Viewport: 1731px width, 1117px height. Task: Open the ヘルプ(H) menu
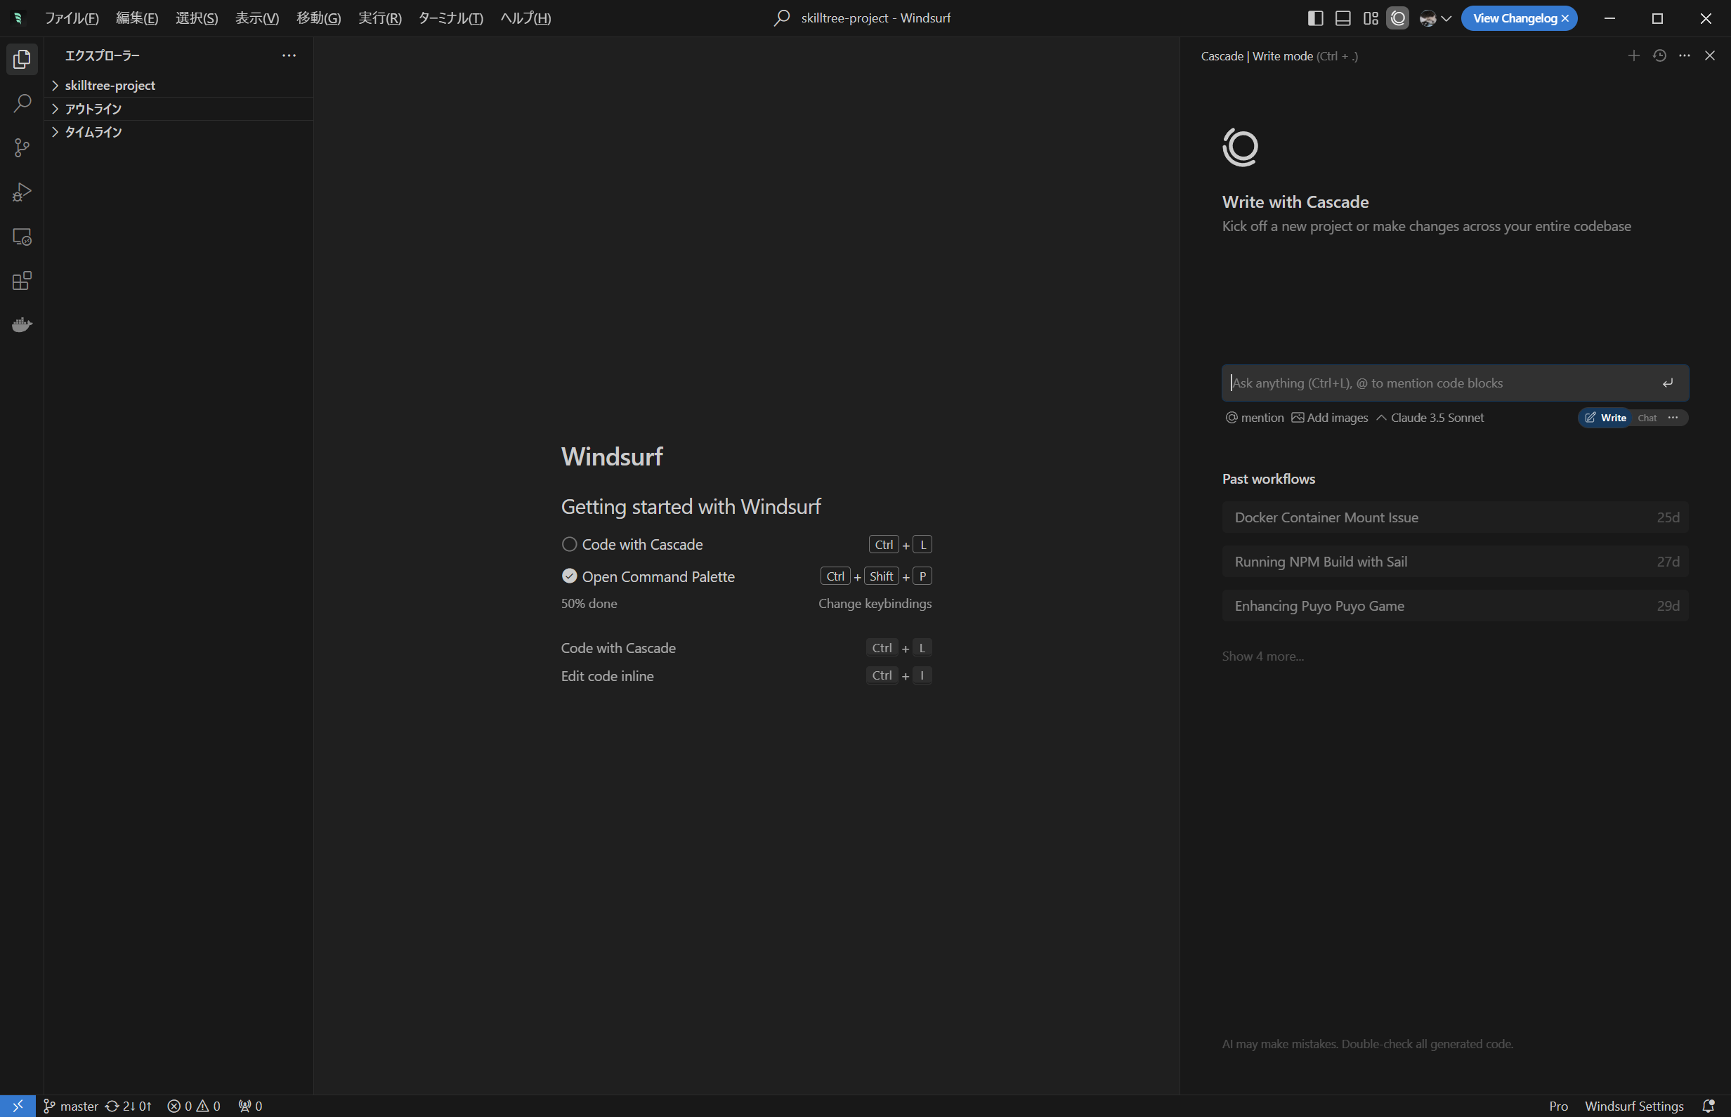click(x=525, y=18)
